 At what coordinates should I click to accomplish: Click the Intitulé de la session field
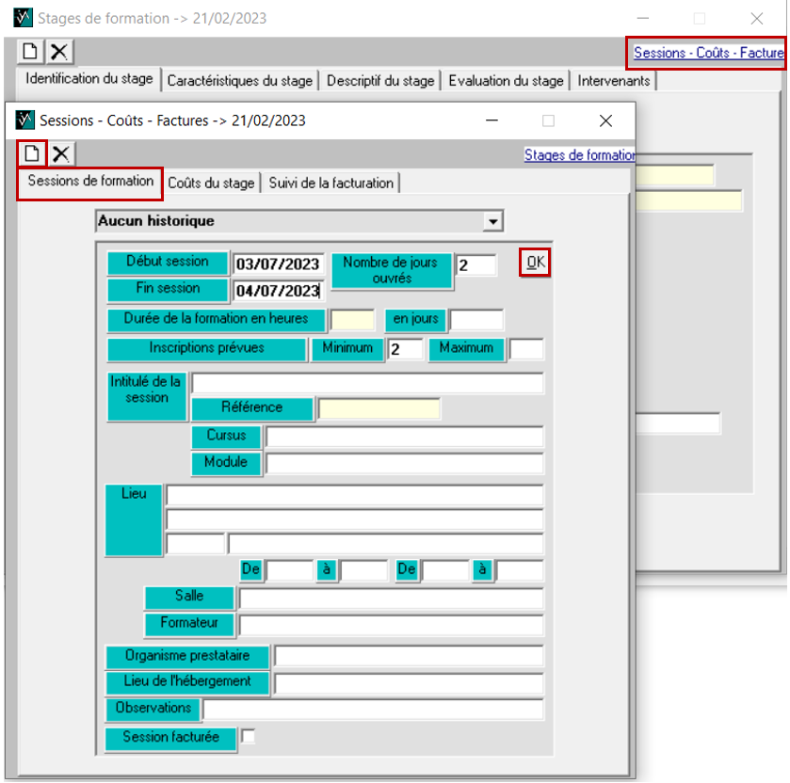[x=367, y=384]
